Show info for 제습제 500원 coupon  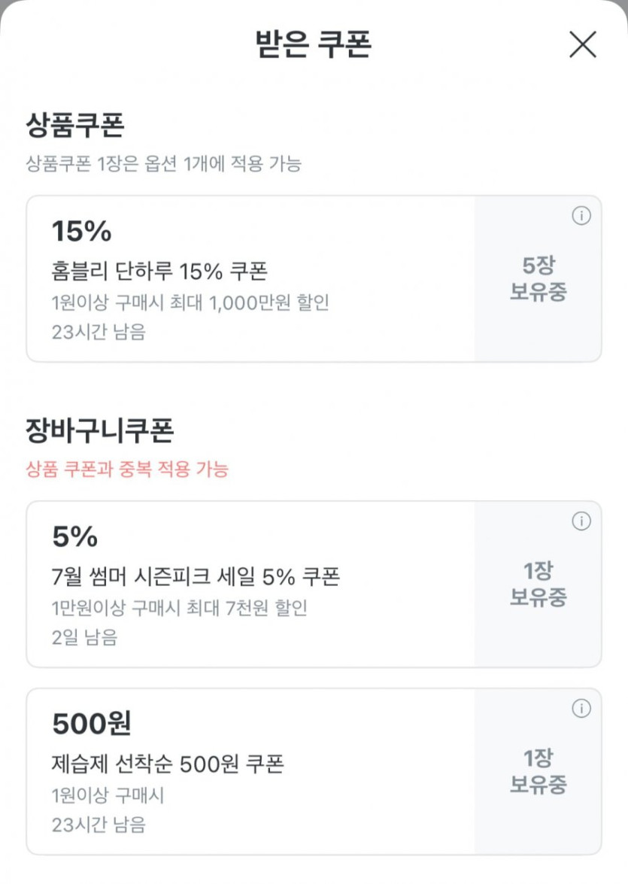581,709
